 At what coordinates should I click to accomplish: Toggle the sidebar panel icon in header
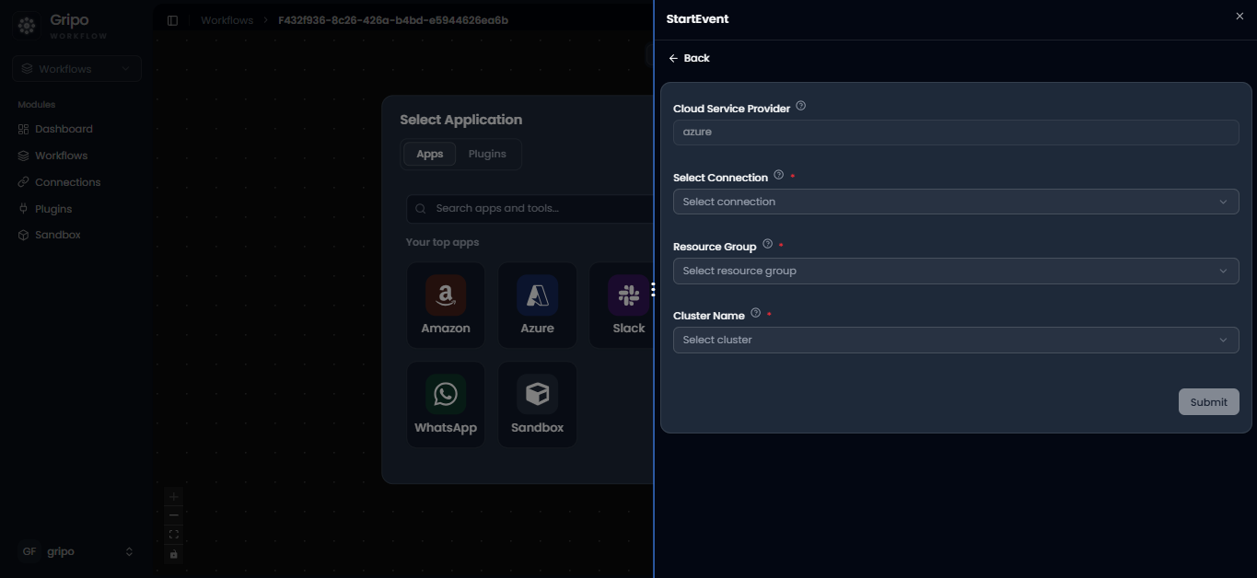click(172, 20)
